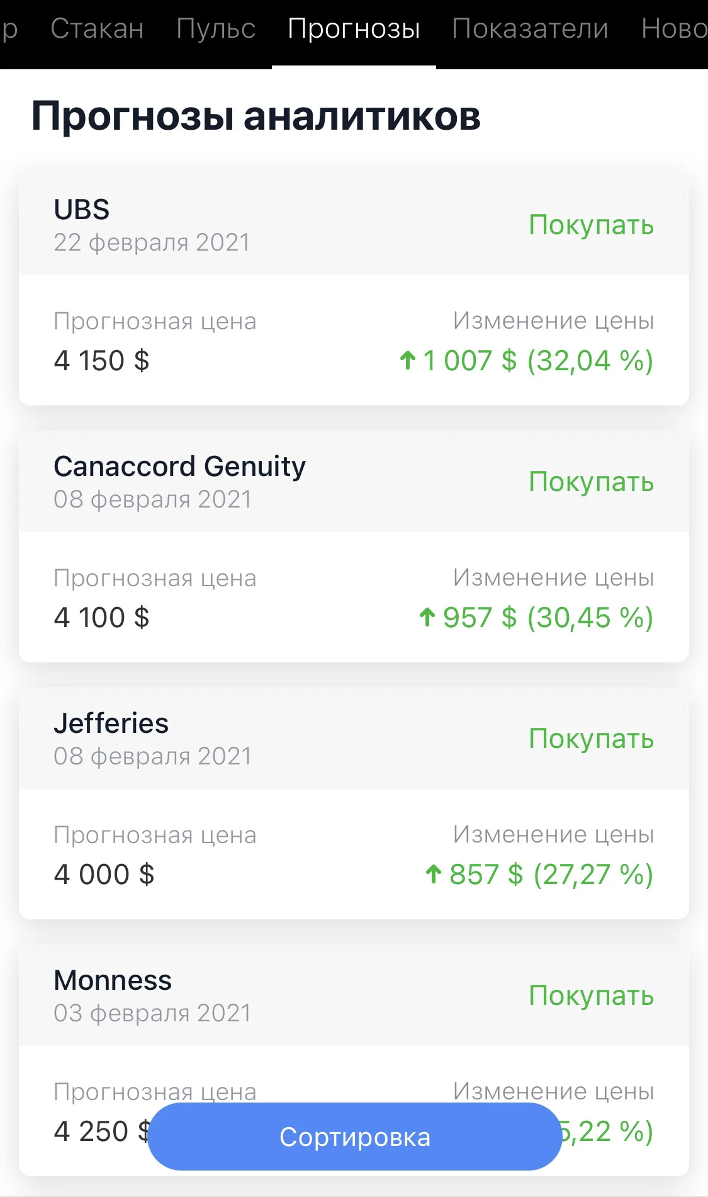
Task: Go to the Показатели tab
Action: point(530,29)
